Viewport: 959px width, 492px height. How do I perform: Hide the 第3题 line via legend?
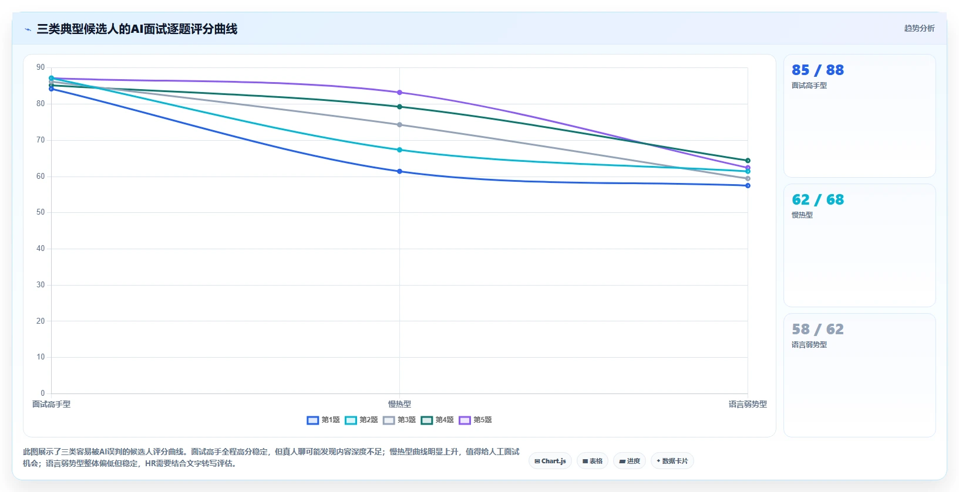pos(399,420)
